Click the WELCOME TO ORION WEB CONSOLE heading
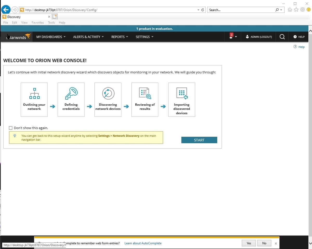 coord(45,60)
